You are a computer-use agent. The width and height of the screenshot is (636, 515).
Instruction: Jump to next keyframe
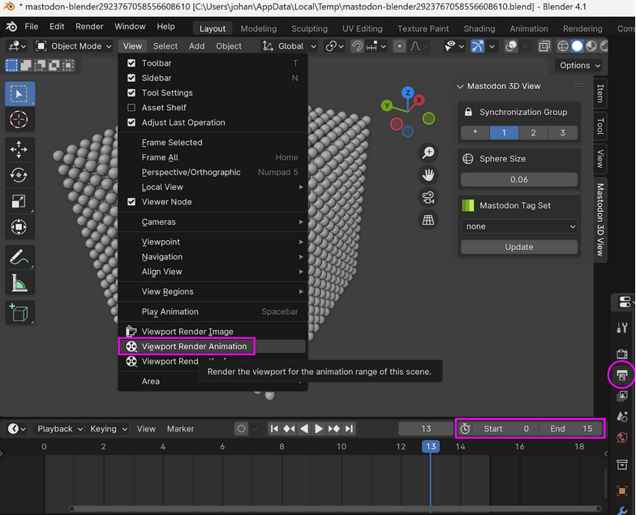pyautogui.click(x=334, y=428)
